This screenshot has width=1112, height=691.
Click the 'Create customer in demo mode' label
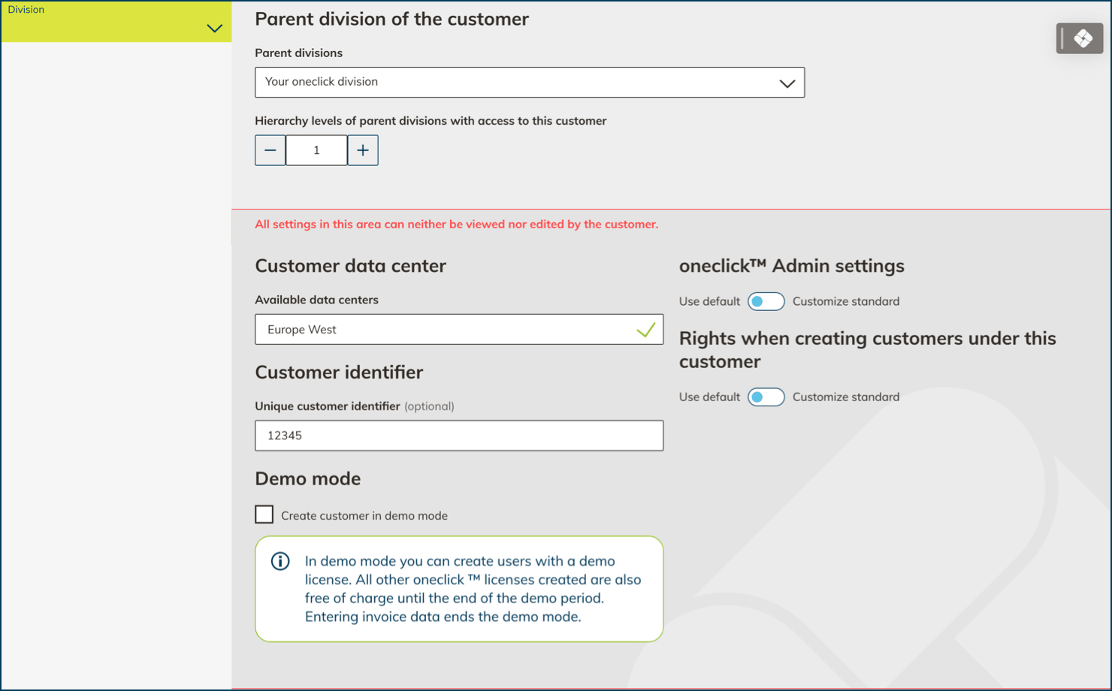(364, 516)
